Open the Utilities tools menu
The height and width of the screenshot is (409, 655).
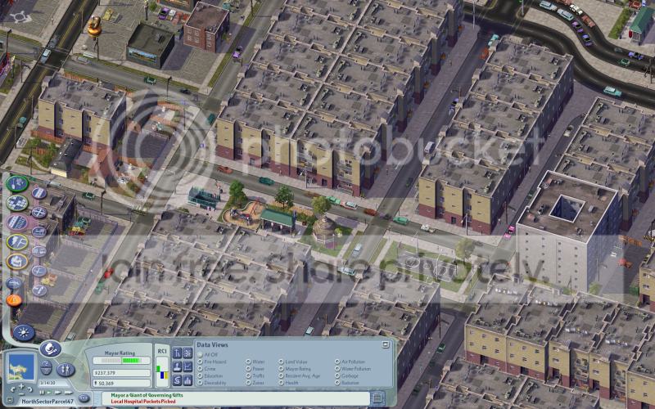coord(17,241)
